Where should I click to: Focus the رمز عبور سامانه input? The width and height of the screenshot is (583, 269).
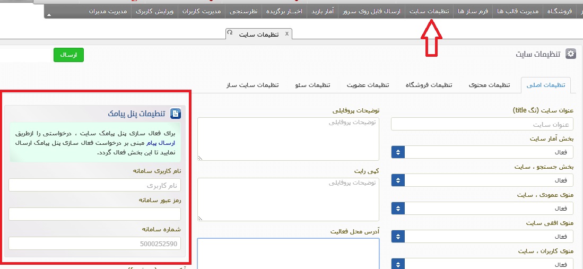pyautogui.click(x=95, y=214)
